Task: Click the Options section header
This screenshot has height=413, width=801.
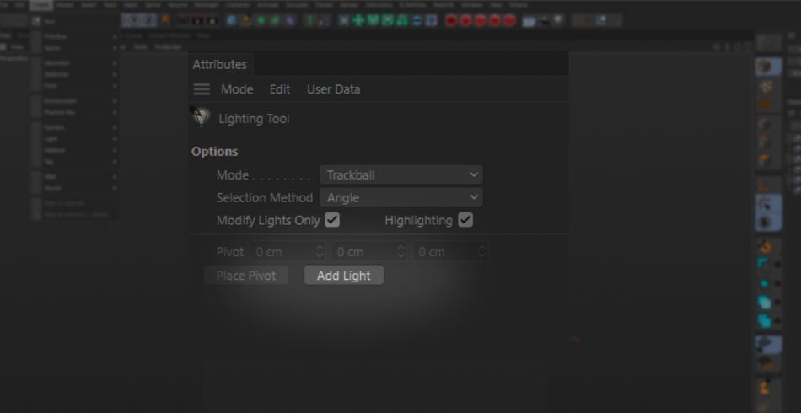Action: pyautogui.click(x=214, y=152)
